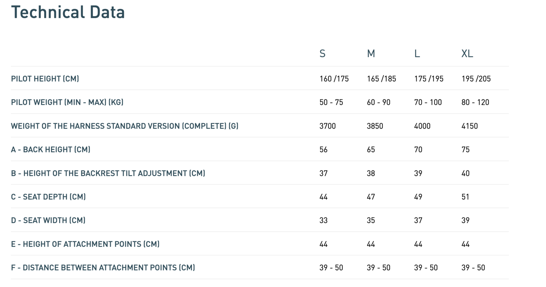Click F - Distance Between Attachment Points label
This screenshot has width=546, height=287.
pos(103,267)
